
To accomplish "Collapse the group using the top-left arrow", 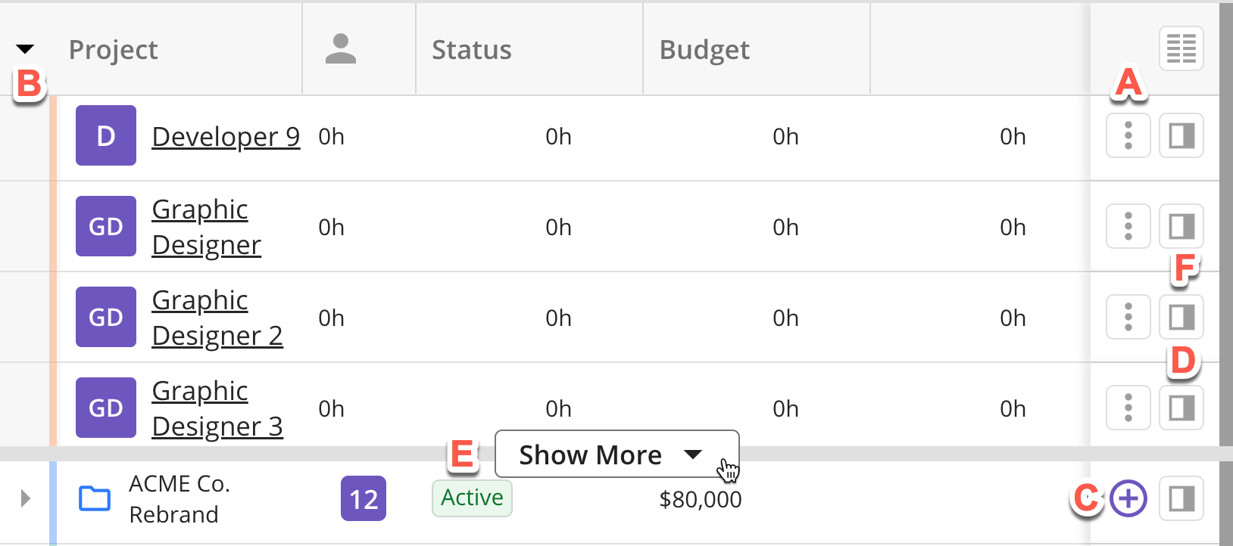I will [x=25, y=48].
